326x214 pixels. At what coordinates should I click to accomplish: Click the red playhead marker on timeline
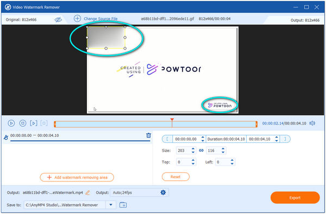coord(172,119)
